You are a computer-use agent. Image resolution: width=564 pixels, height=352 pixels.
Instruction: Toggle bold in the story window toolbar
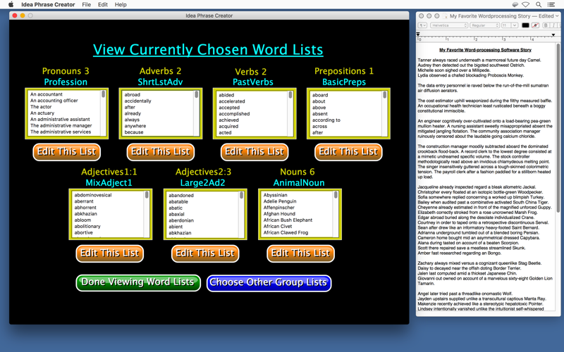546,25
